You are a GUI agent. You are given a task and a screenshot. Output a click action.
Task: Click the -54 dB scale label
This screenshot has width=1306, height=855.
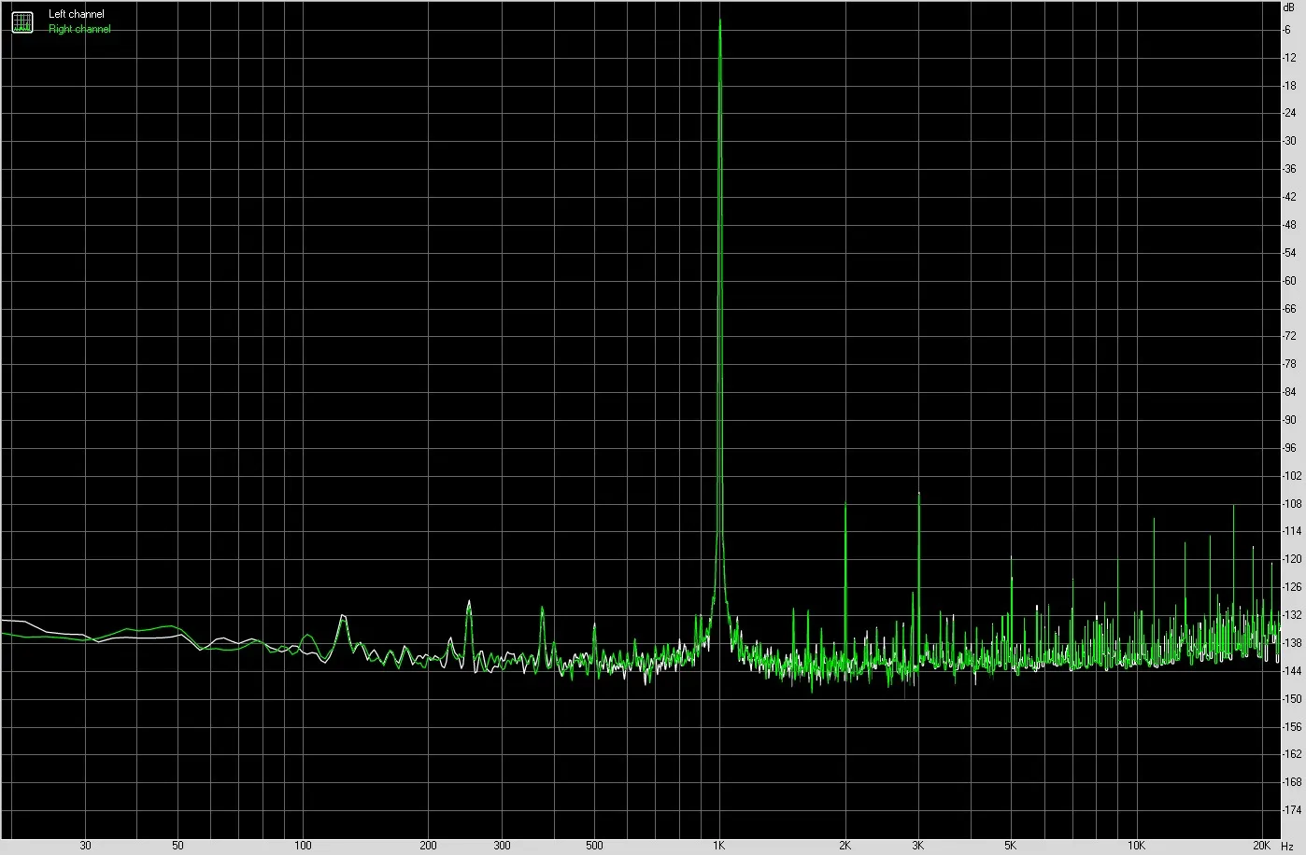pyautogui.click(x=1289, y=253)
